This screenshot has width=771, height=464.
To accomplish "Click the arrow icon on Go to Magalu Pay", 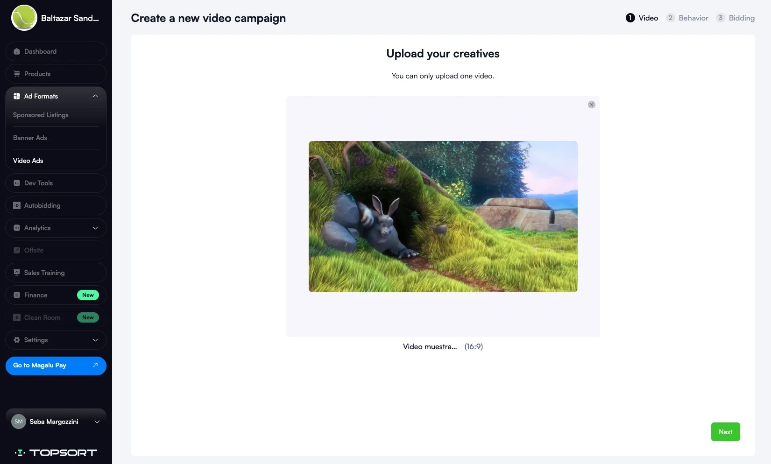I will tap(95, 365).
